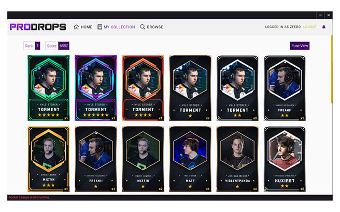Select the green five-star Torment card
The image size is (340, 212).
tap(49, 88)
